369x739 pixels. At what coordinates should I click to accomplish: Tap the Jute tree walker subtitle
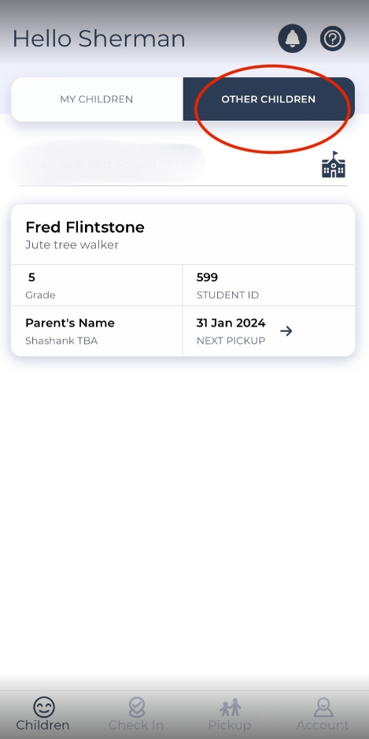[72, 244]
